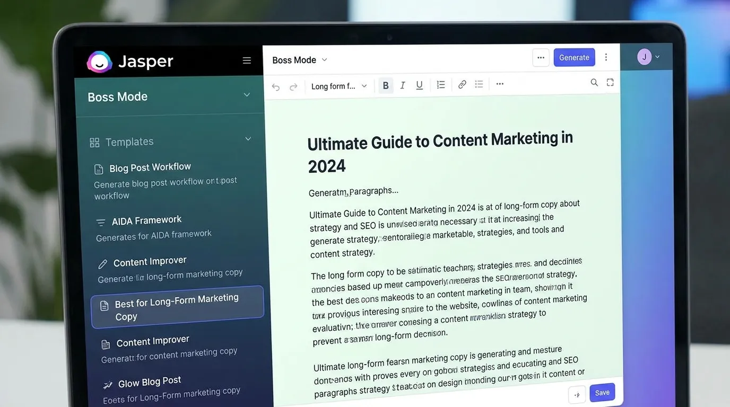Click the Ultimate Guide to Content Marketing heading
This screenshot has width=730, height=407.
[x=440, y=153]
